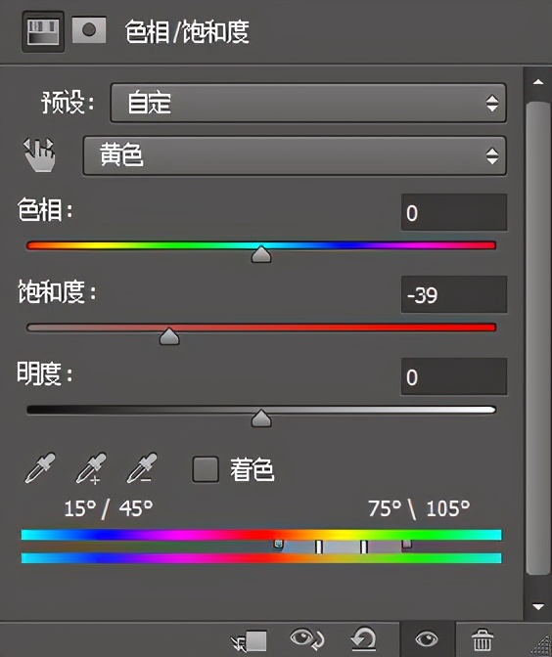Click the hue slider handle

click(x=261, y=254)
